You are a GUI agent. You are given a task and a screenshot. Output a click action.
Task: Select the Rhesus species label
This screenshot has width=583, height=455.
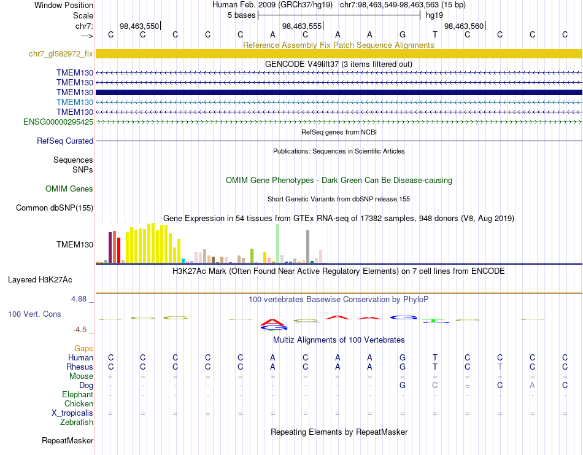80,367
